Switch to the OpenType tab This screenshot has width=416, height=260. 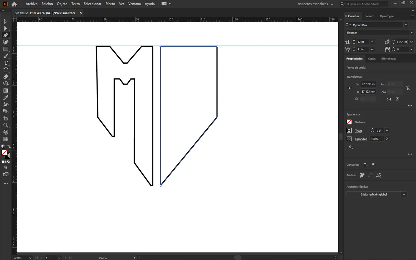pyautogui.click(x=387, y=16)
